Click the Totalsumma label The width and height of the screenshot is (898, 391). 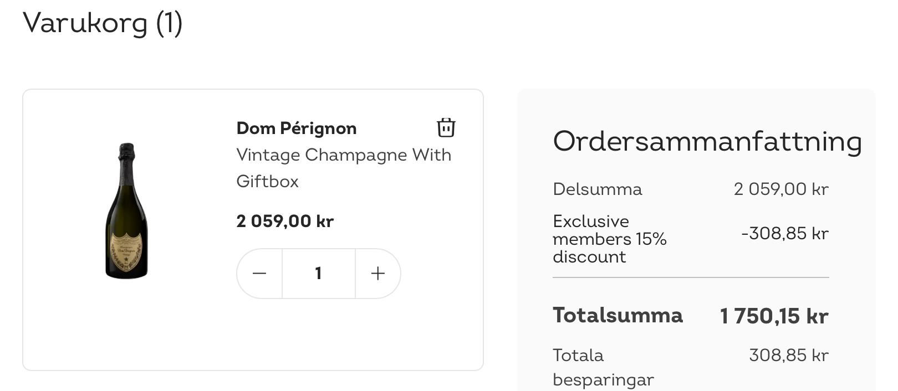click(618, 316)
